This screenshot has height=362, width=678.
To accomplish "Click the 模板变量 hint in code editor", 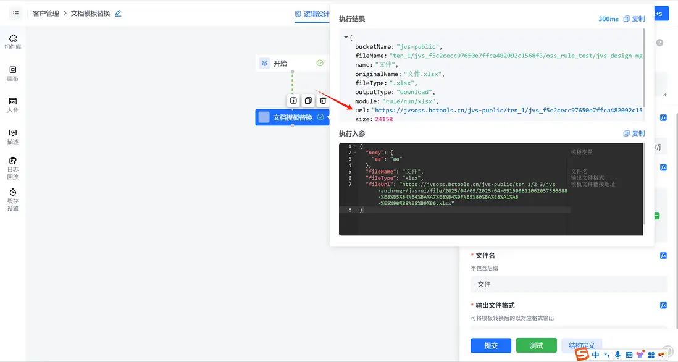I will (x=582, y=152).
